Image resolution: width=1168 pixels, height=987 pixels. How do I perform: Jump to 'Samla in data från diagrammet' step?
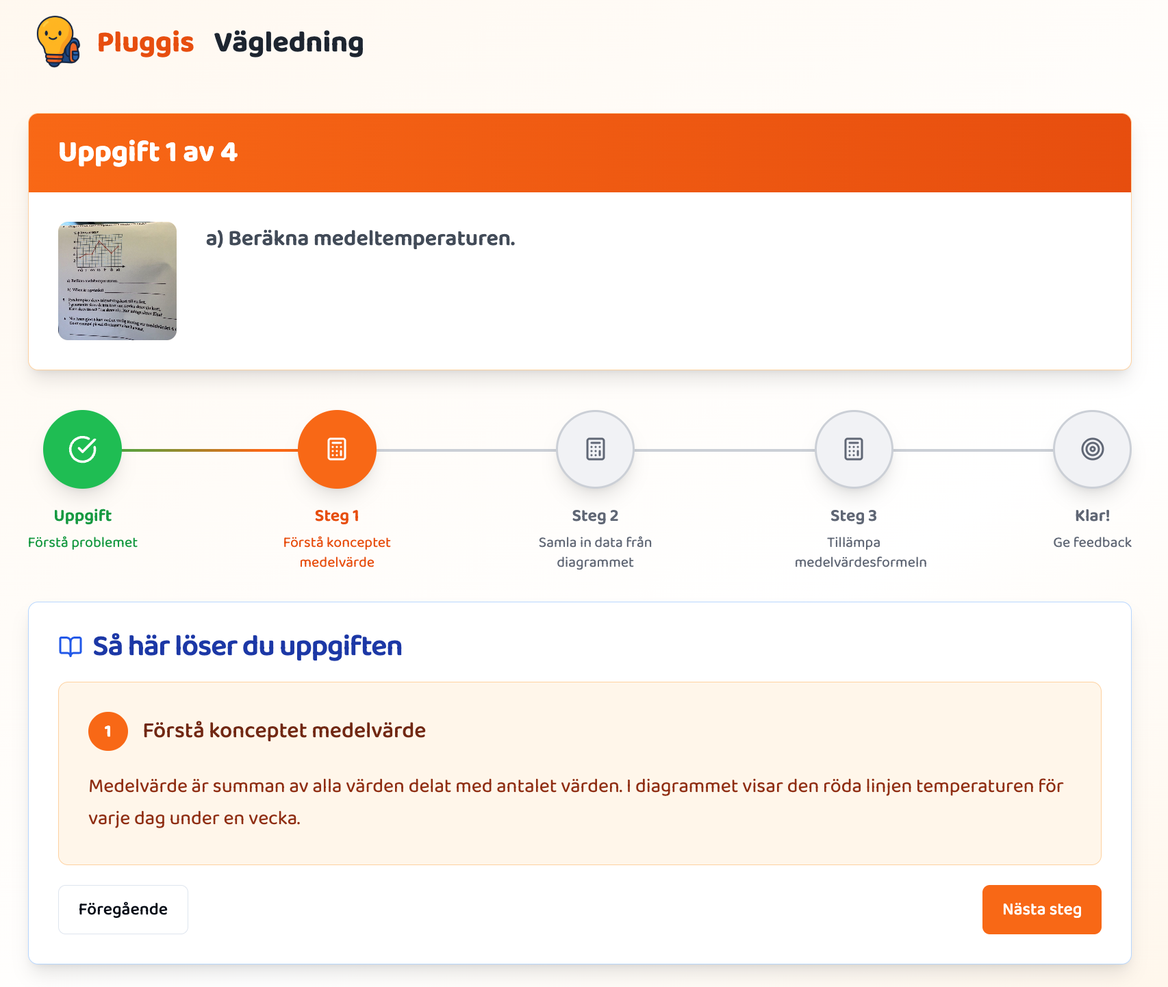click(x=594, y=552)
